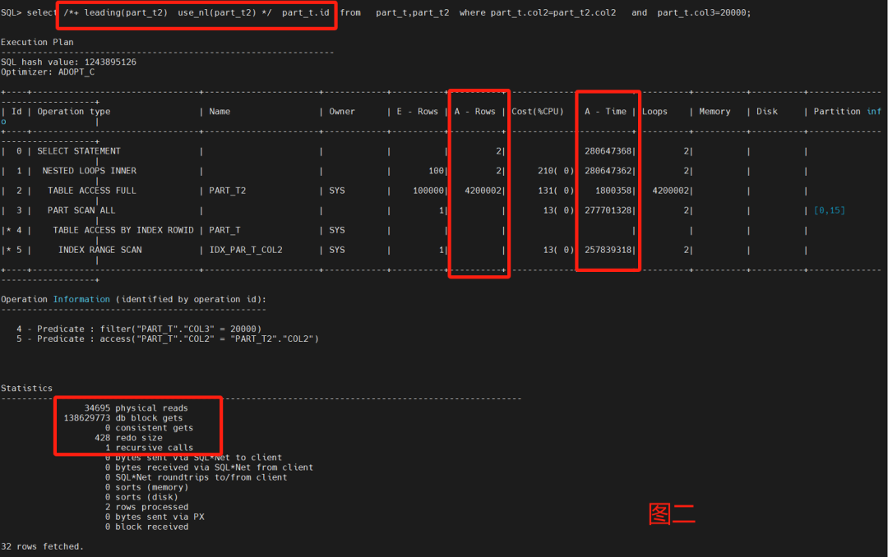Click the A - Time column header
The image size is (888, 557).
coord(605,112)
